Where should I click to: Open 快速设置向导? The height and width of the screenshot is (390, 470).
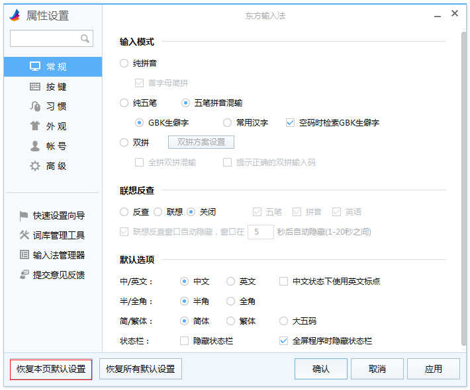point(52,215)
